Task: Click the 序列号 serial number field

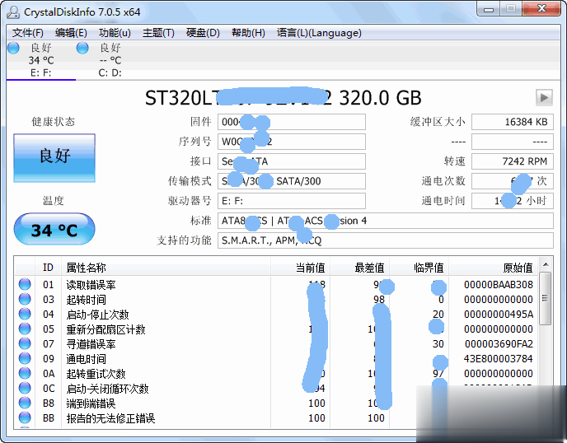Action: pyautogui.click(x=292, y=142)
